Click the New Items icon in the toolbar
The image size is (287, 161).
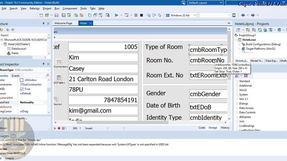41,15
